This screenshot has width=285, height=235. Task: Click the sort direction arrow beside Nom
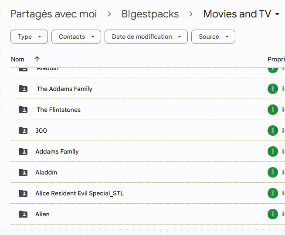pyautogui.click(x=37, y=59)
